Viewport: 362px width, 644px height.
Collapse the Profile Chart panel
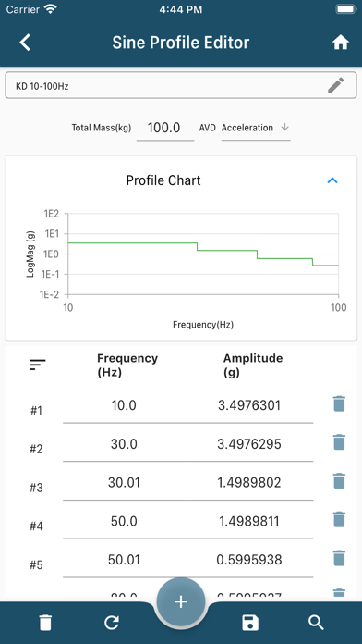click(332, 180)
